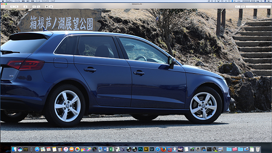The width and height of the screenshot is (272, 153).
Task: Open the ヘルプ menu
Action: click(x=53, y=1)
